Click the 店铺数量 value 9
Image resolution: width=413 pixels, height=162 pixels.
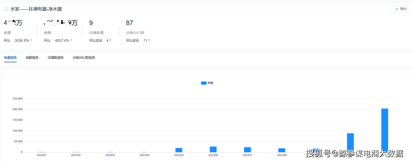click(x=91, y=23)
